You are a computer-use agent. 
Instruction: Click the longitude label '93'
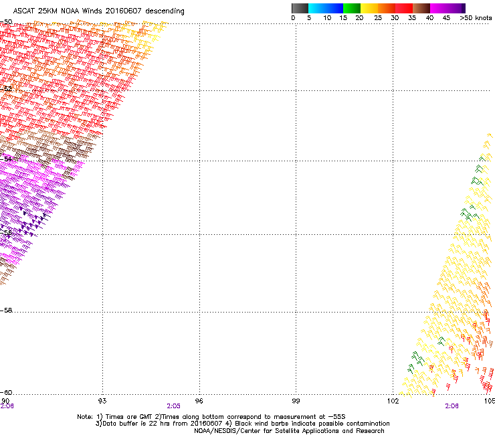[x=102, y=401]
